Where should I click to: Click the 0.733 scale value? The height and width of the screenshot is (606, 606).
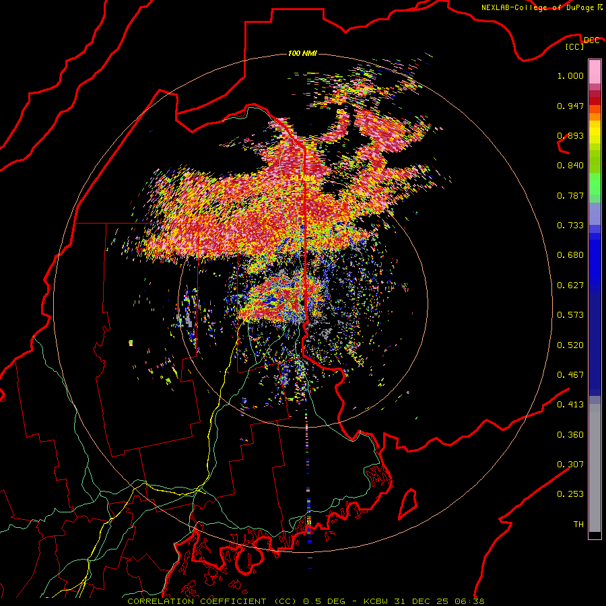(570, 226)
